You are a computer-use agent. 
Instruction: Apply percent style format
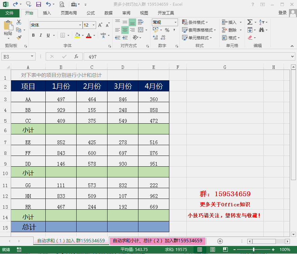click(x=167, y=30)
